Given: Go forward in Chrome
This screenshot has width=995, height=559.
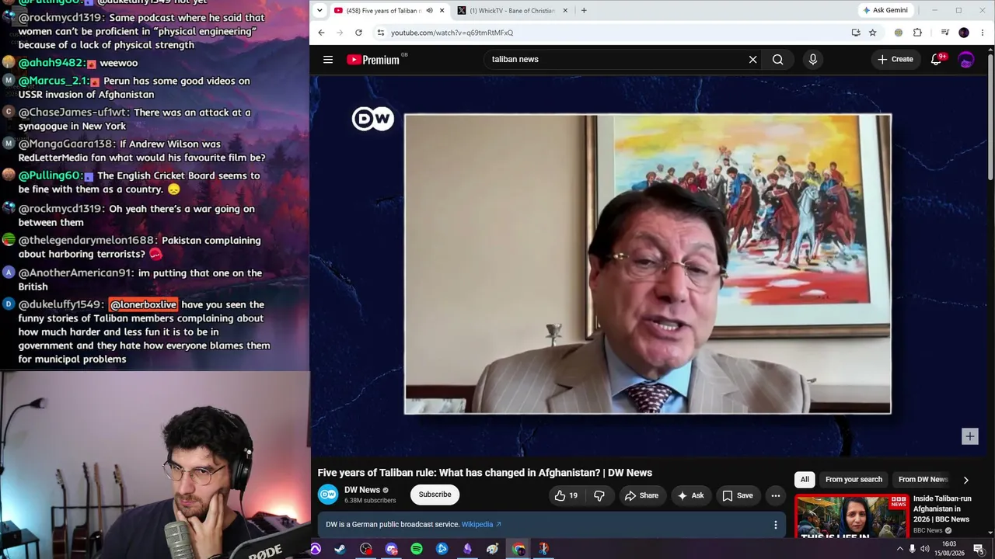Looking at the screenshot, I should [x=340, y=33].
